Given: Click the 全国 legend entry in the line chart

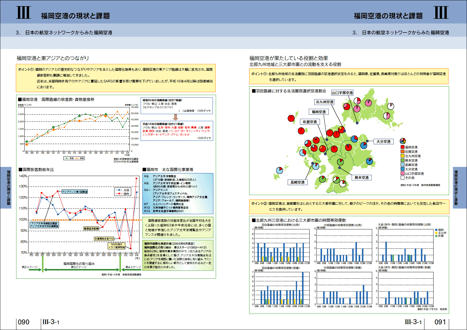Looking at the screenshot, I should (123, 190).
